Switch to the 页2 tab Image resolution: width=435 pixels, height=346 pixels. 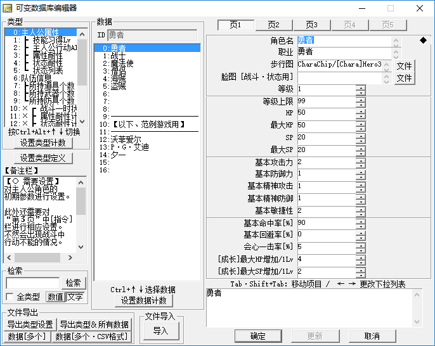pyautogui.click(x=274, y=25)
